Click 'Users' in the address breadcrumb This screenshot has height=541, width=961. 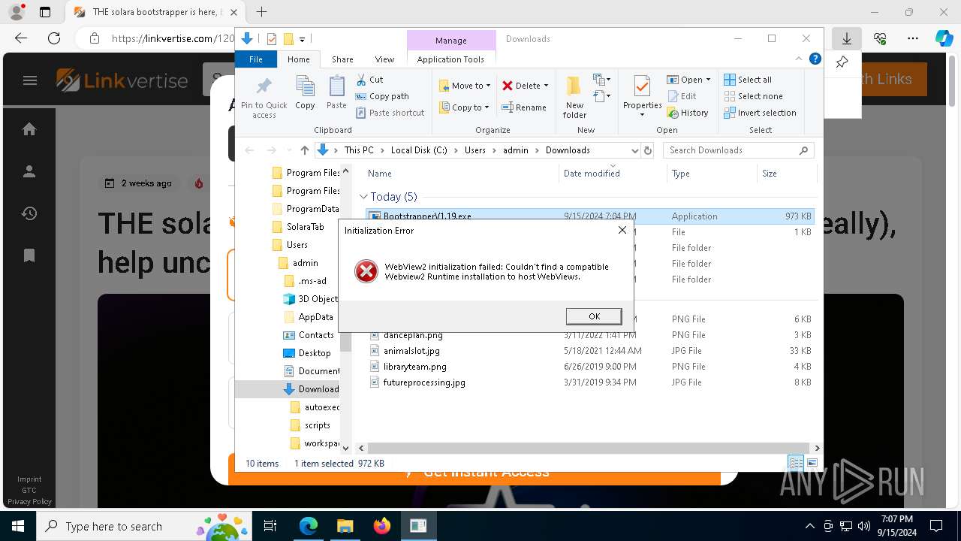(474, 150)
